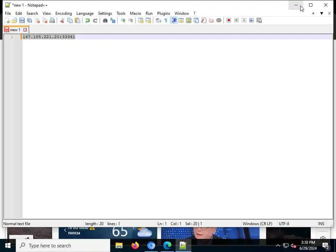
Task: Show hidden system tray icons chevron
Action: tap(278, 245)
